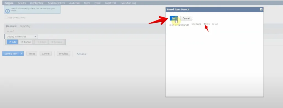Open the Actions menu
This screenshot has width=283, height=108.
pos(82,54)
